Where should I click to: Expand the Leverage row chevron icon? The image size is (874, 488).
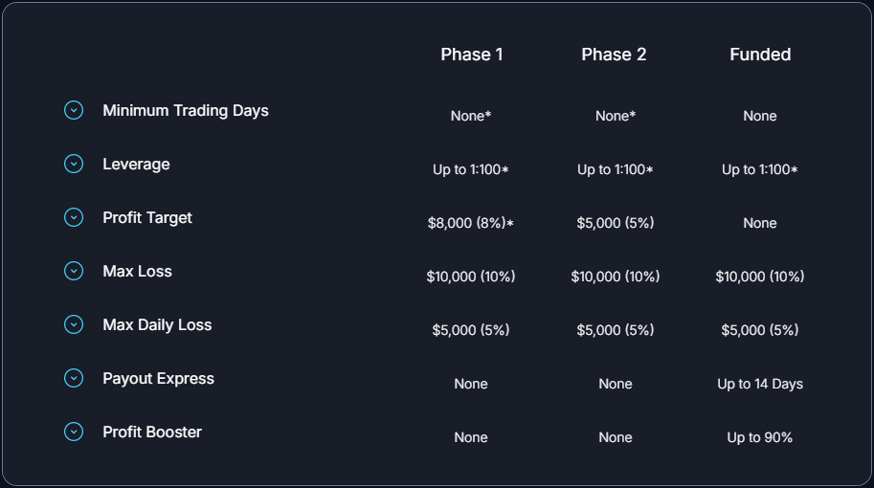pos(74,164)
